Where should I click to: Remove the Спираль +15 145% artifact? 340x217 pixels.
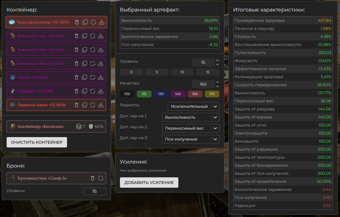coord(76,91)
